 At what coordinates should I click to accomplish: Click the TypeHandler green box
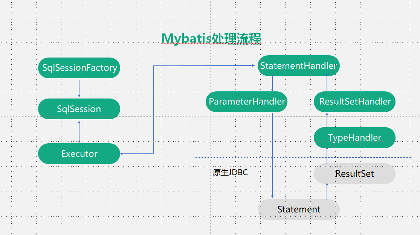tap(354, 137)
